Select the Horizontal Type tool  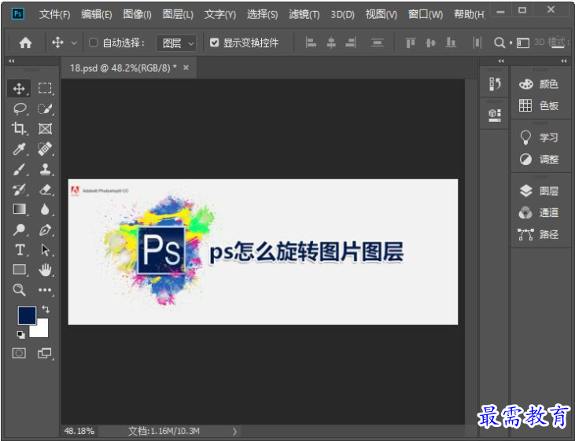tap(20, 250)
